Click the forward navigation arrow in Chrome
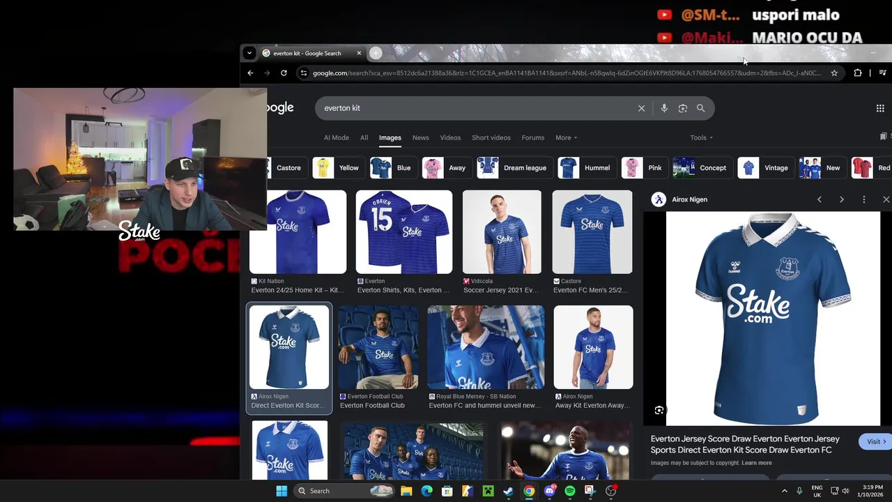 267,73
